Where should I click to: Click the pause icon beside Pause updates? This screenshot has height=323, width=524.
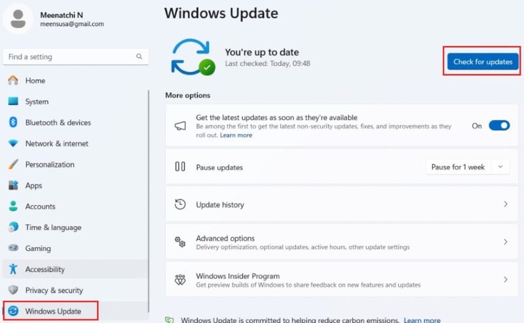(x=180, y=167)
